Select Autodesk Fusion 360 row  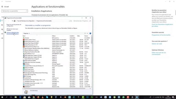[x=57, y=81]
